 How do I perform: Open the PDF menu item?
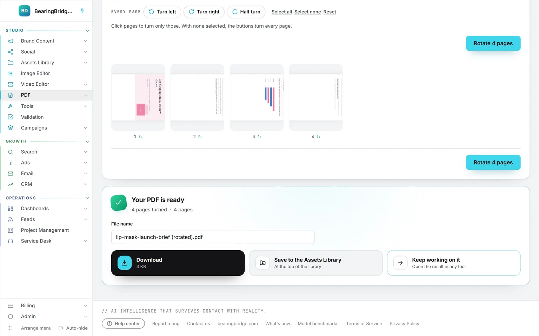click(x=47, y=95)
